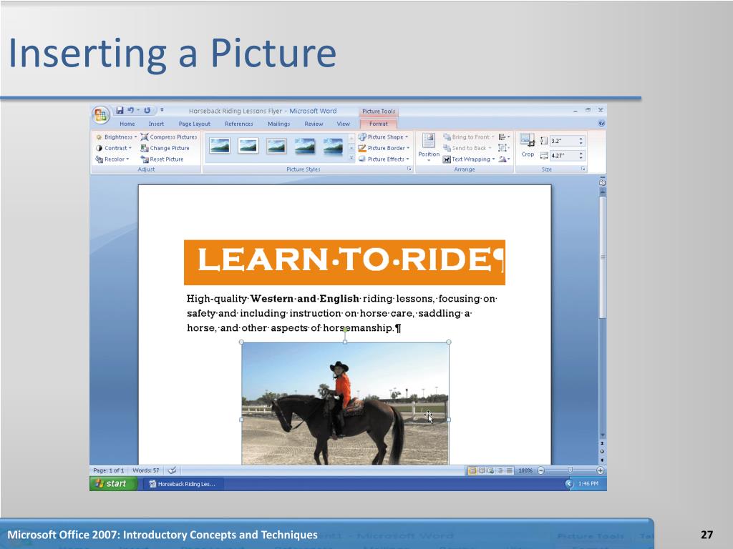Open Customize Quick Access Toolbar arrow
733x549 pixels.
click(162, 110)
